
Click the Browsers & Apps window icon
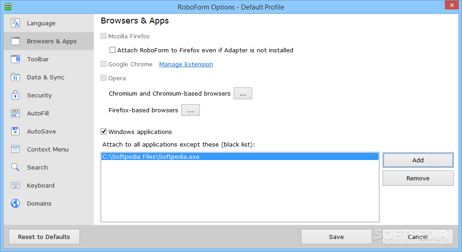coord(15,41)
